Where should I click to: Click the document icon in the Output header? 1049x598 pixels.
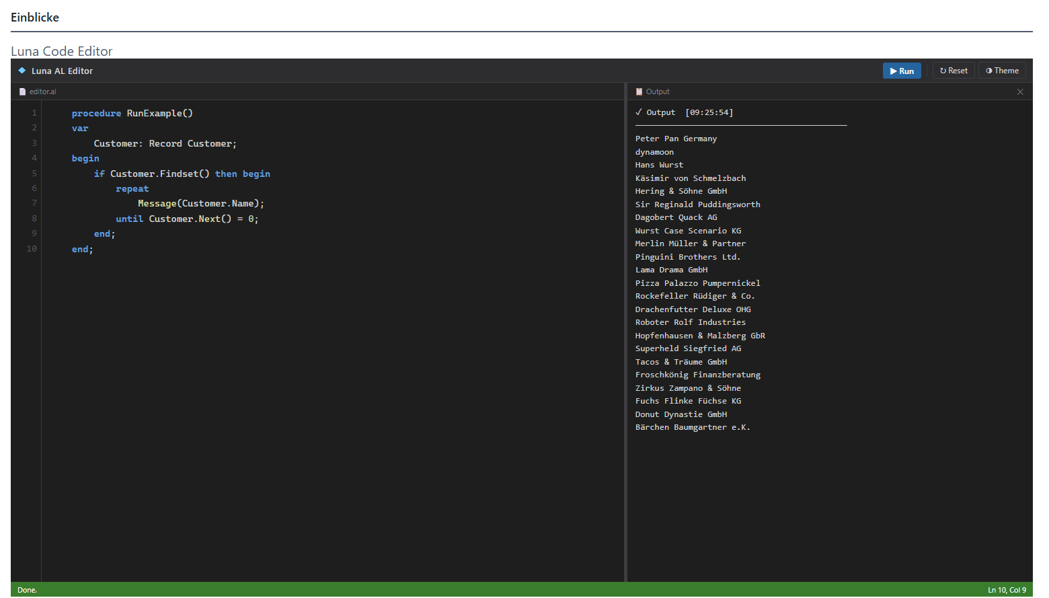pos(639,91)
